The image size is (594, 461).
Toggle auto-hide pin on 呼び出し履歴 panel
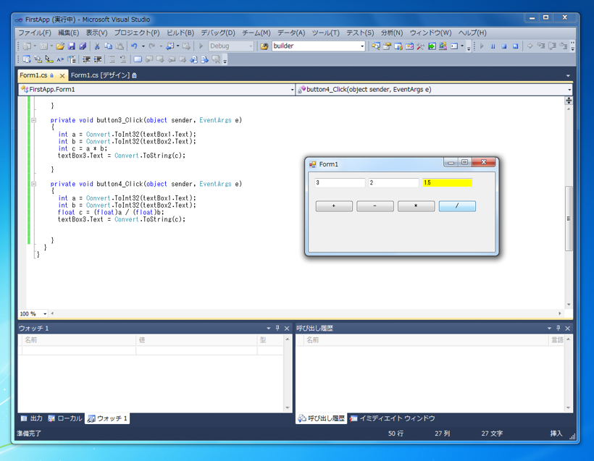pos(559,328)
